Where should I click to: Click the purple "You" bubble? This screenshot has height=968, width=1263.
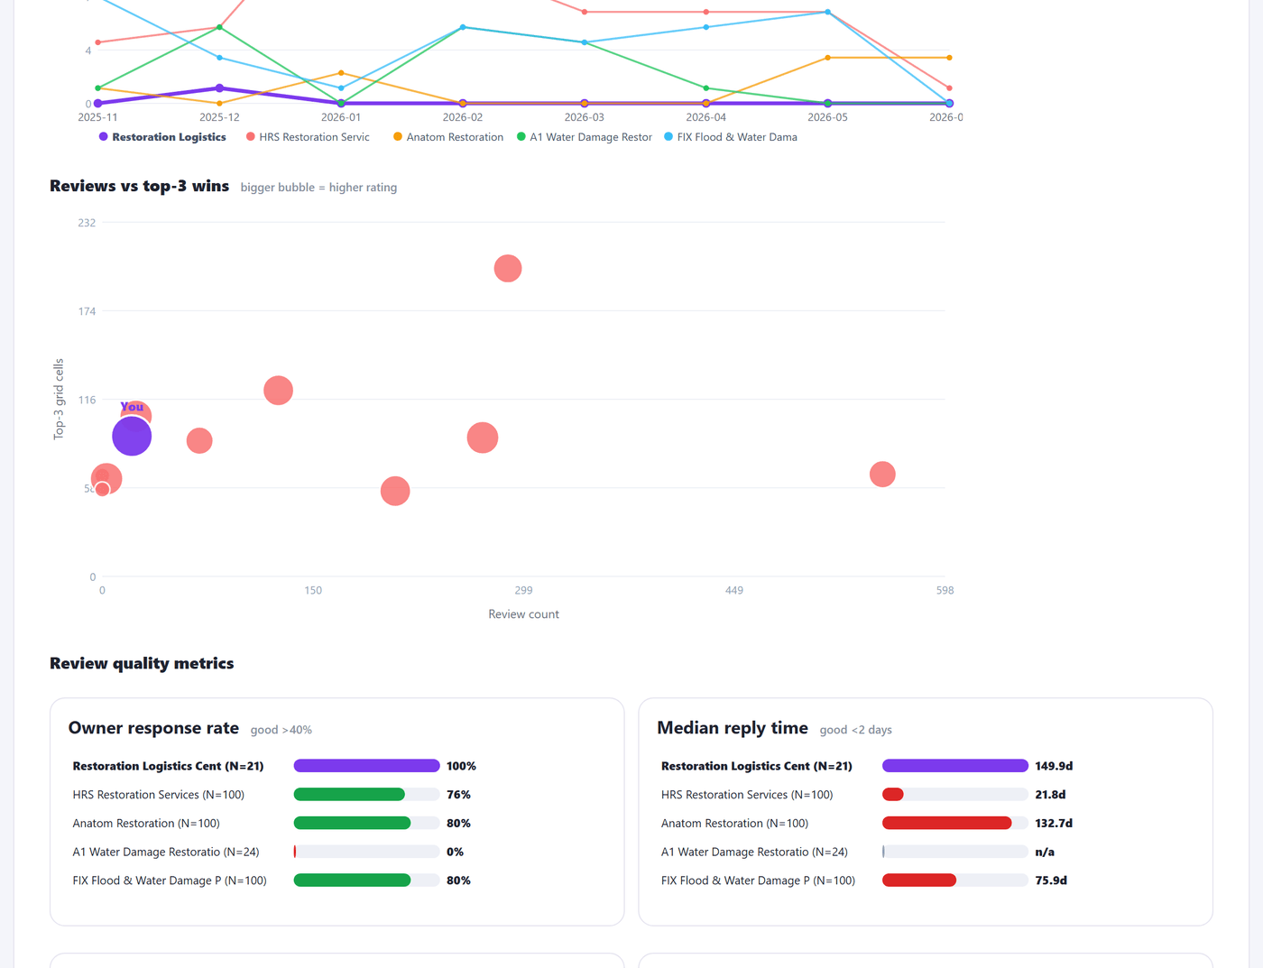coord(132,437)
